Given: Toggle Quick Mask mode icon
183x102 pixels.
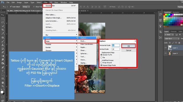Looking at the screenshot, I should point(3,97).
